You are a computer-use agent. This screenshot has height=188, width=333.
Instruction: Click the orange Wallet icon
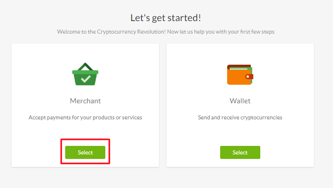pos(240,75)
